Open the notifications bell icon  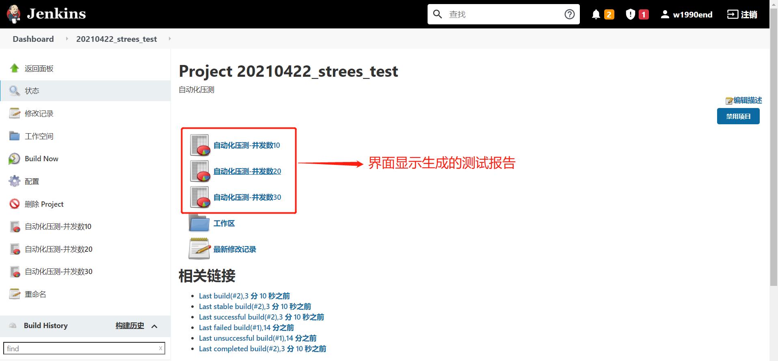coord(596,15)
